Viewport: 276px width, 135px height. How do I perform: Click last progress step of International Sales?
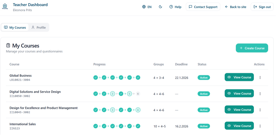[138, 126]
